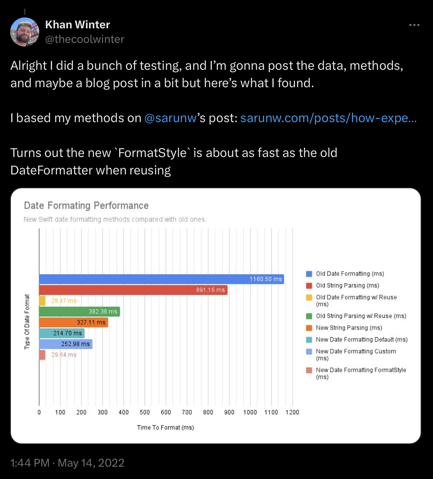Click the red Old String Parsing legend swatch
This screenshot has width=433, height=479.
pyautogui.click(x=309, y=286)
